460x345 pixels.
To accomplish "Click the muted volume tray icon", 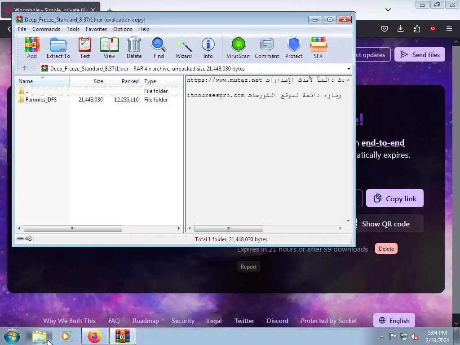I will (415, 337).
